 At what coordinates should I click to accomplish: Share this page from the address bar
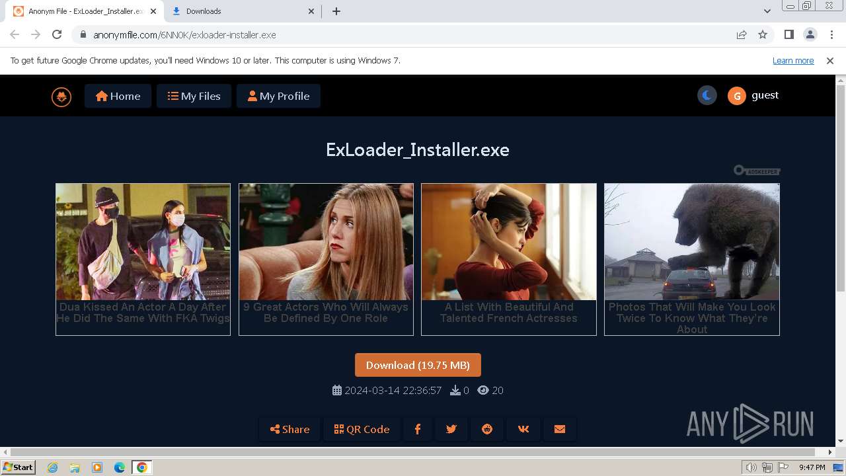tap(742, 34)
